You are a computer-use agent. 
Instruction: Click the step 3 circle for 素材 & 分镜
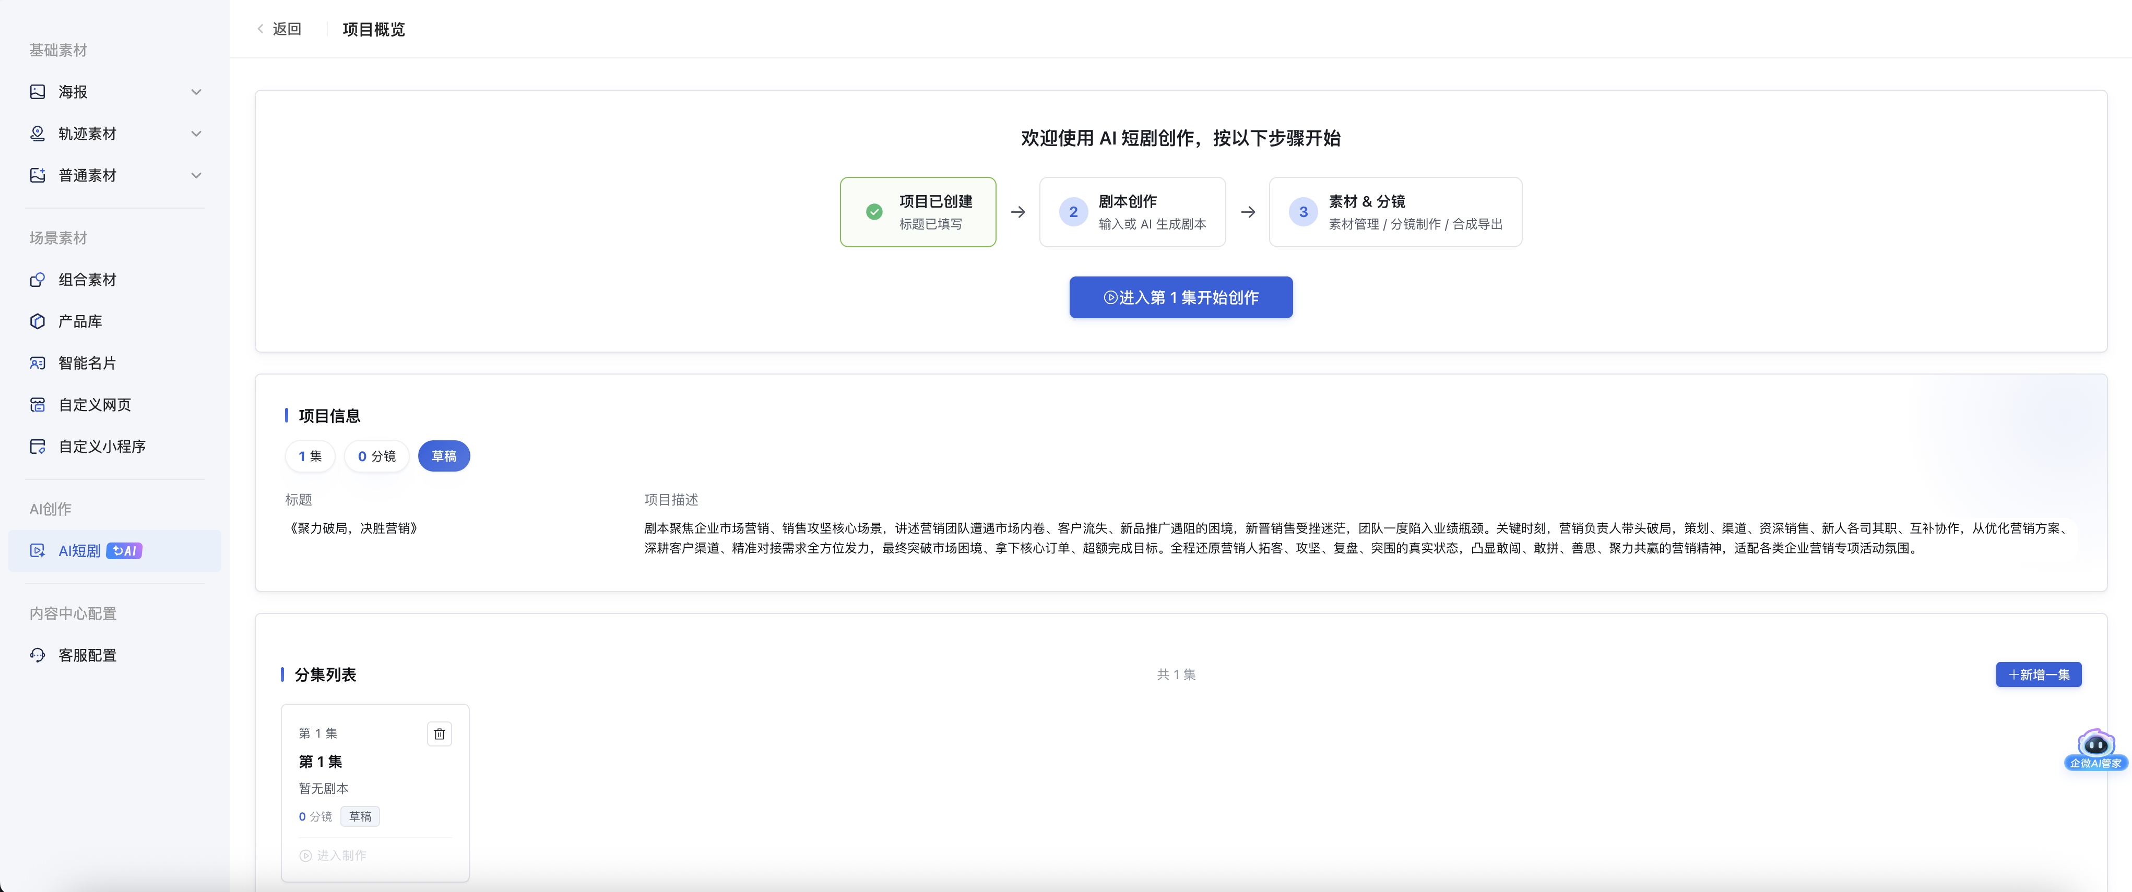(x=1304, y=212)
